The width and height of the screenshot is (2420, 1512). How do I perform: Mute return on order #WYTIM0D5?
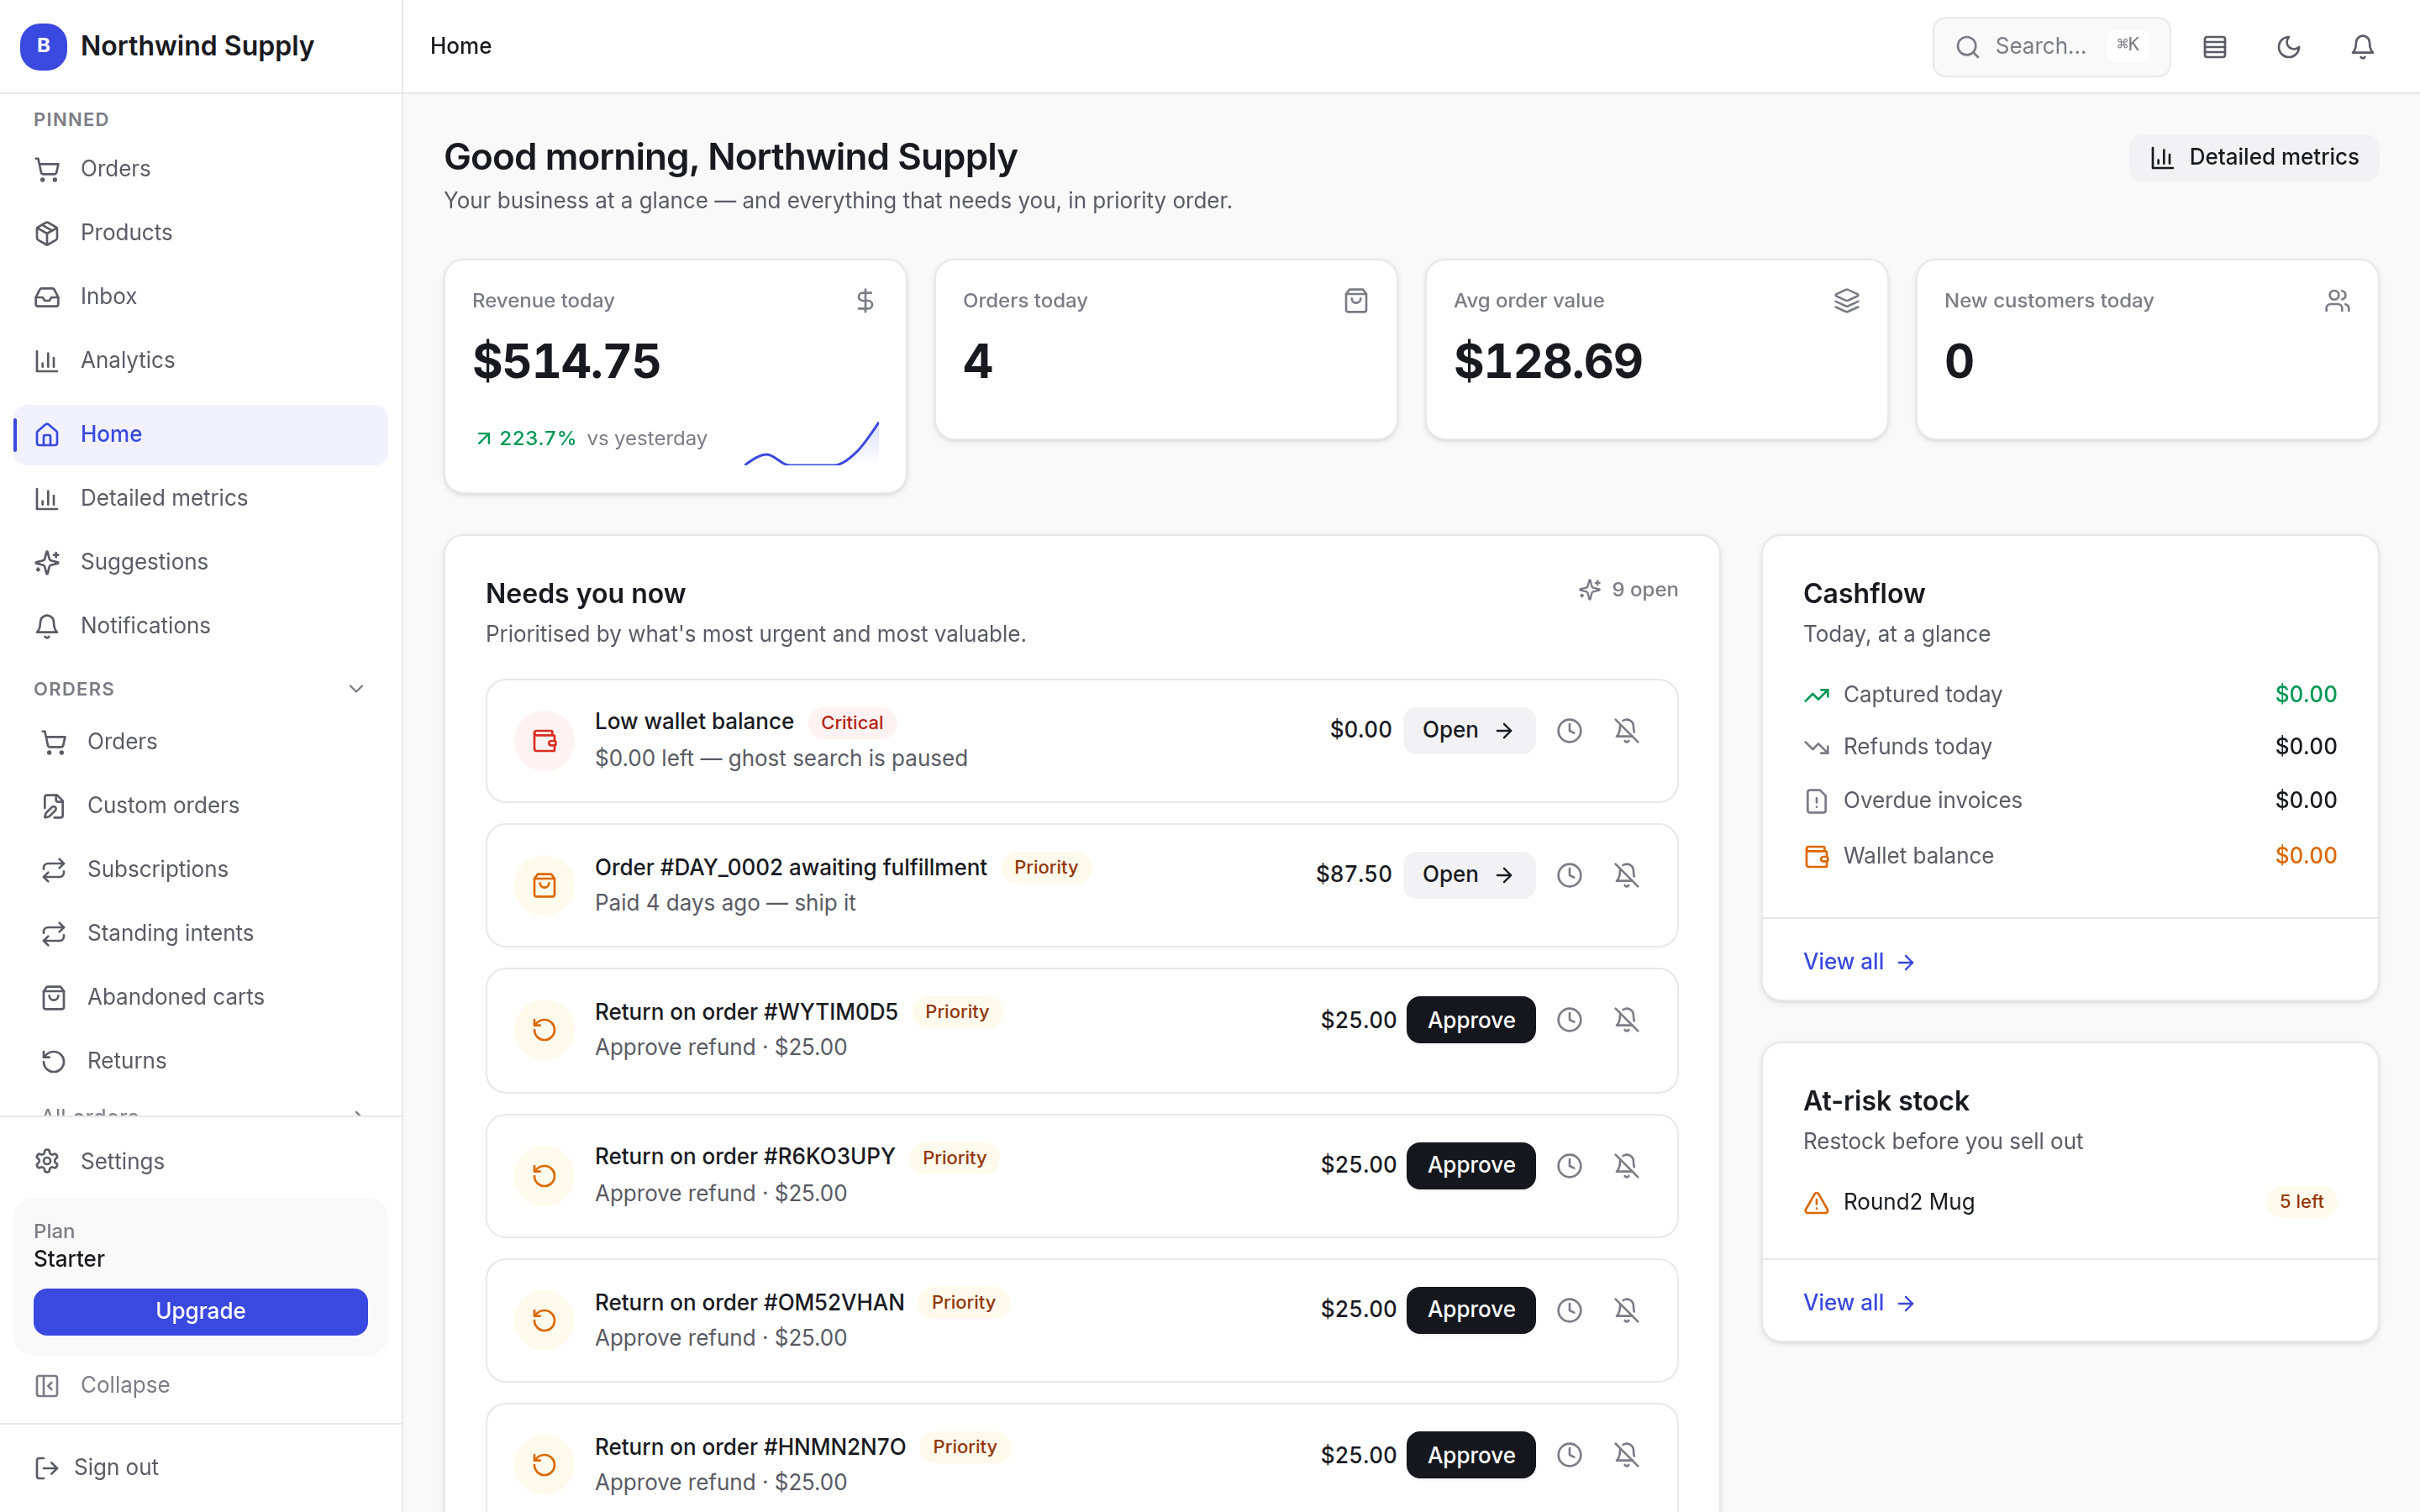[x=1626, y=1019]
